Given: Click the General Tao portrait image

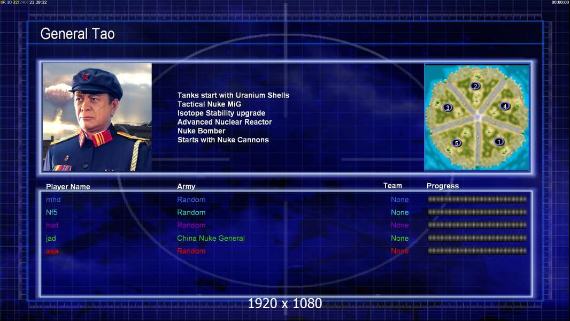Looking at the screenshot, I should (x=97, y=117).
